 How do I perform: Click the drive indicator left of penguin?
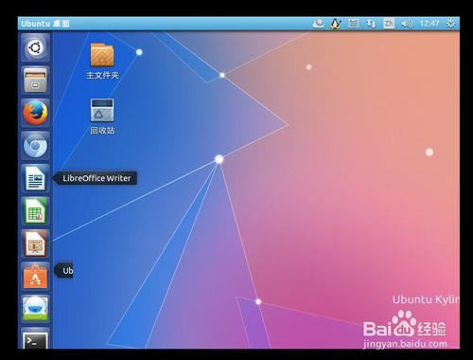[x=318, y=24]
